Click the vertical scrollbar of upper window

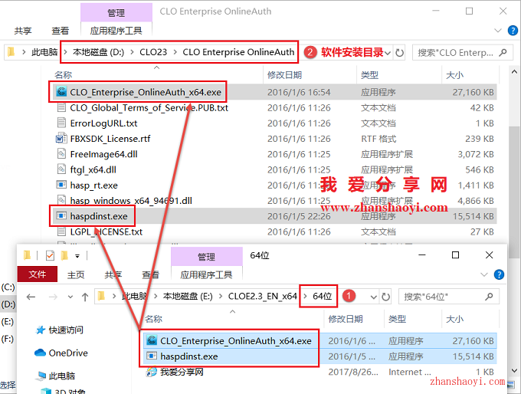pyautogui.click(x=514, y=191)
